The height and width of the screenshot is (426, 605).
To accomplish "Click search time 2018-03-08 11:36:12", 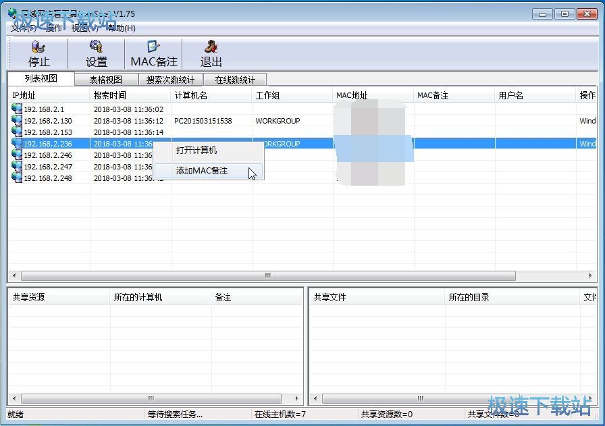I will (x=128, y=121).
